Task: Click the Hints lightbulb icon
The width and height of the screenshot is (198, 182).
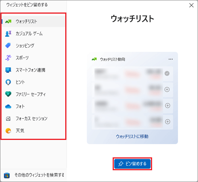Action: coord(8,82)
